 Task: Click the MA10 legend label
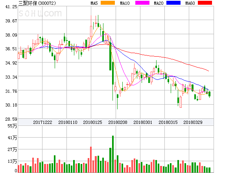(x=125, y=3)
